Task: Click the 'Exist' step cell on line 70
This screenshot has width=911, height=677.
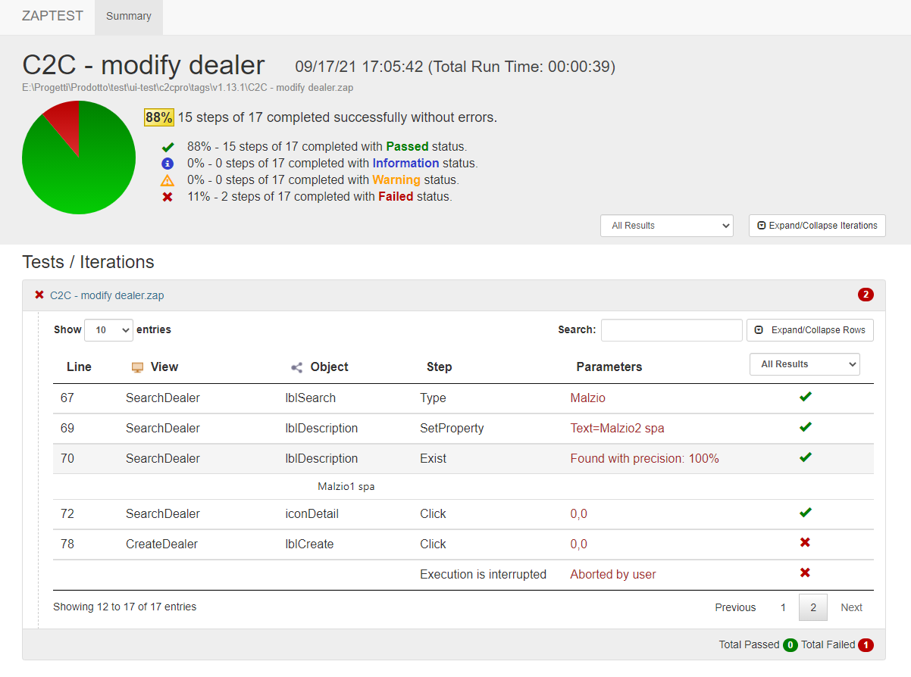Action: click(x=434, y=459)
